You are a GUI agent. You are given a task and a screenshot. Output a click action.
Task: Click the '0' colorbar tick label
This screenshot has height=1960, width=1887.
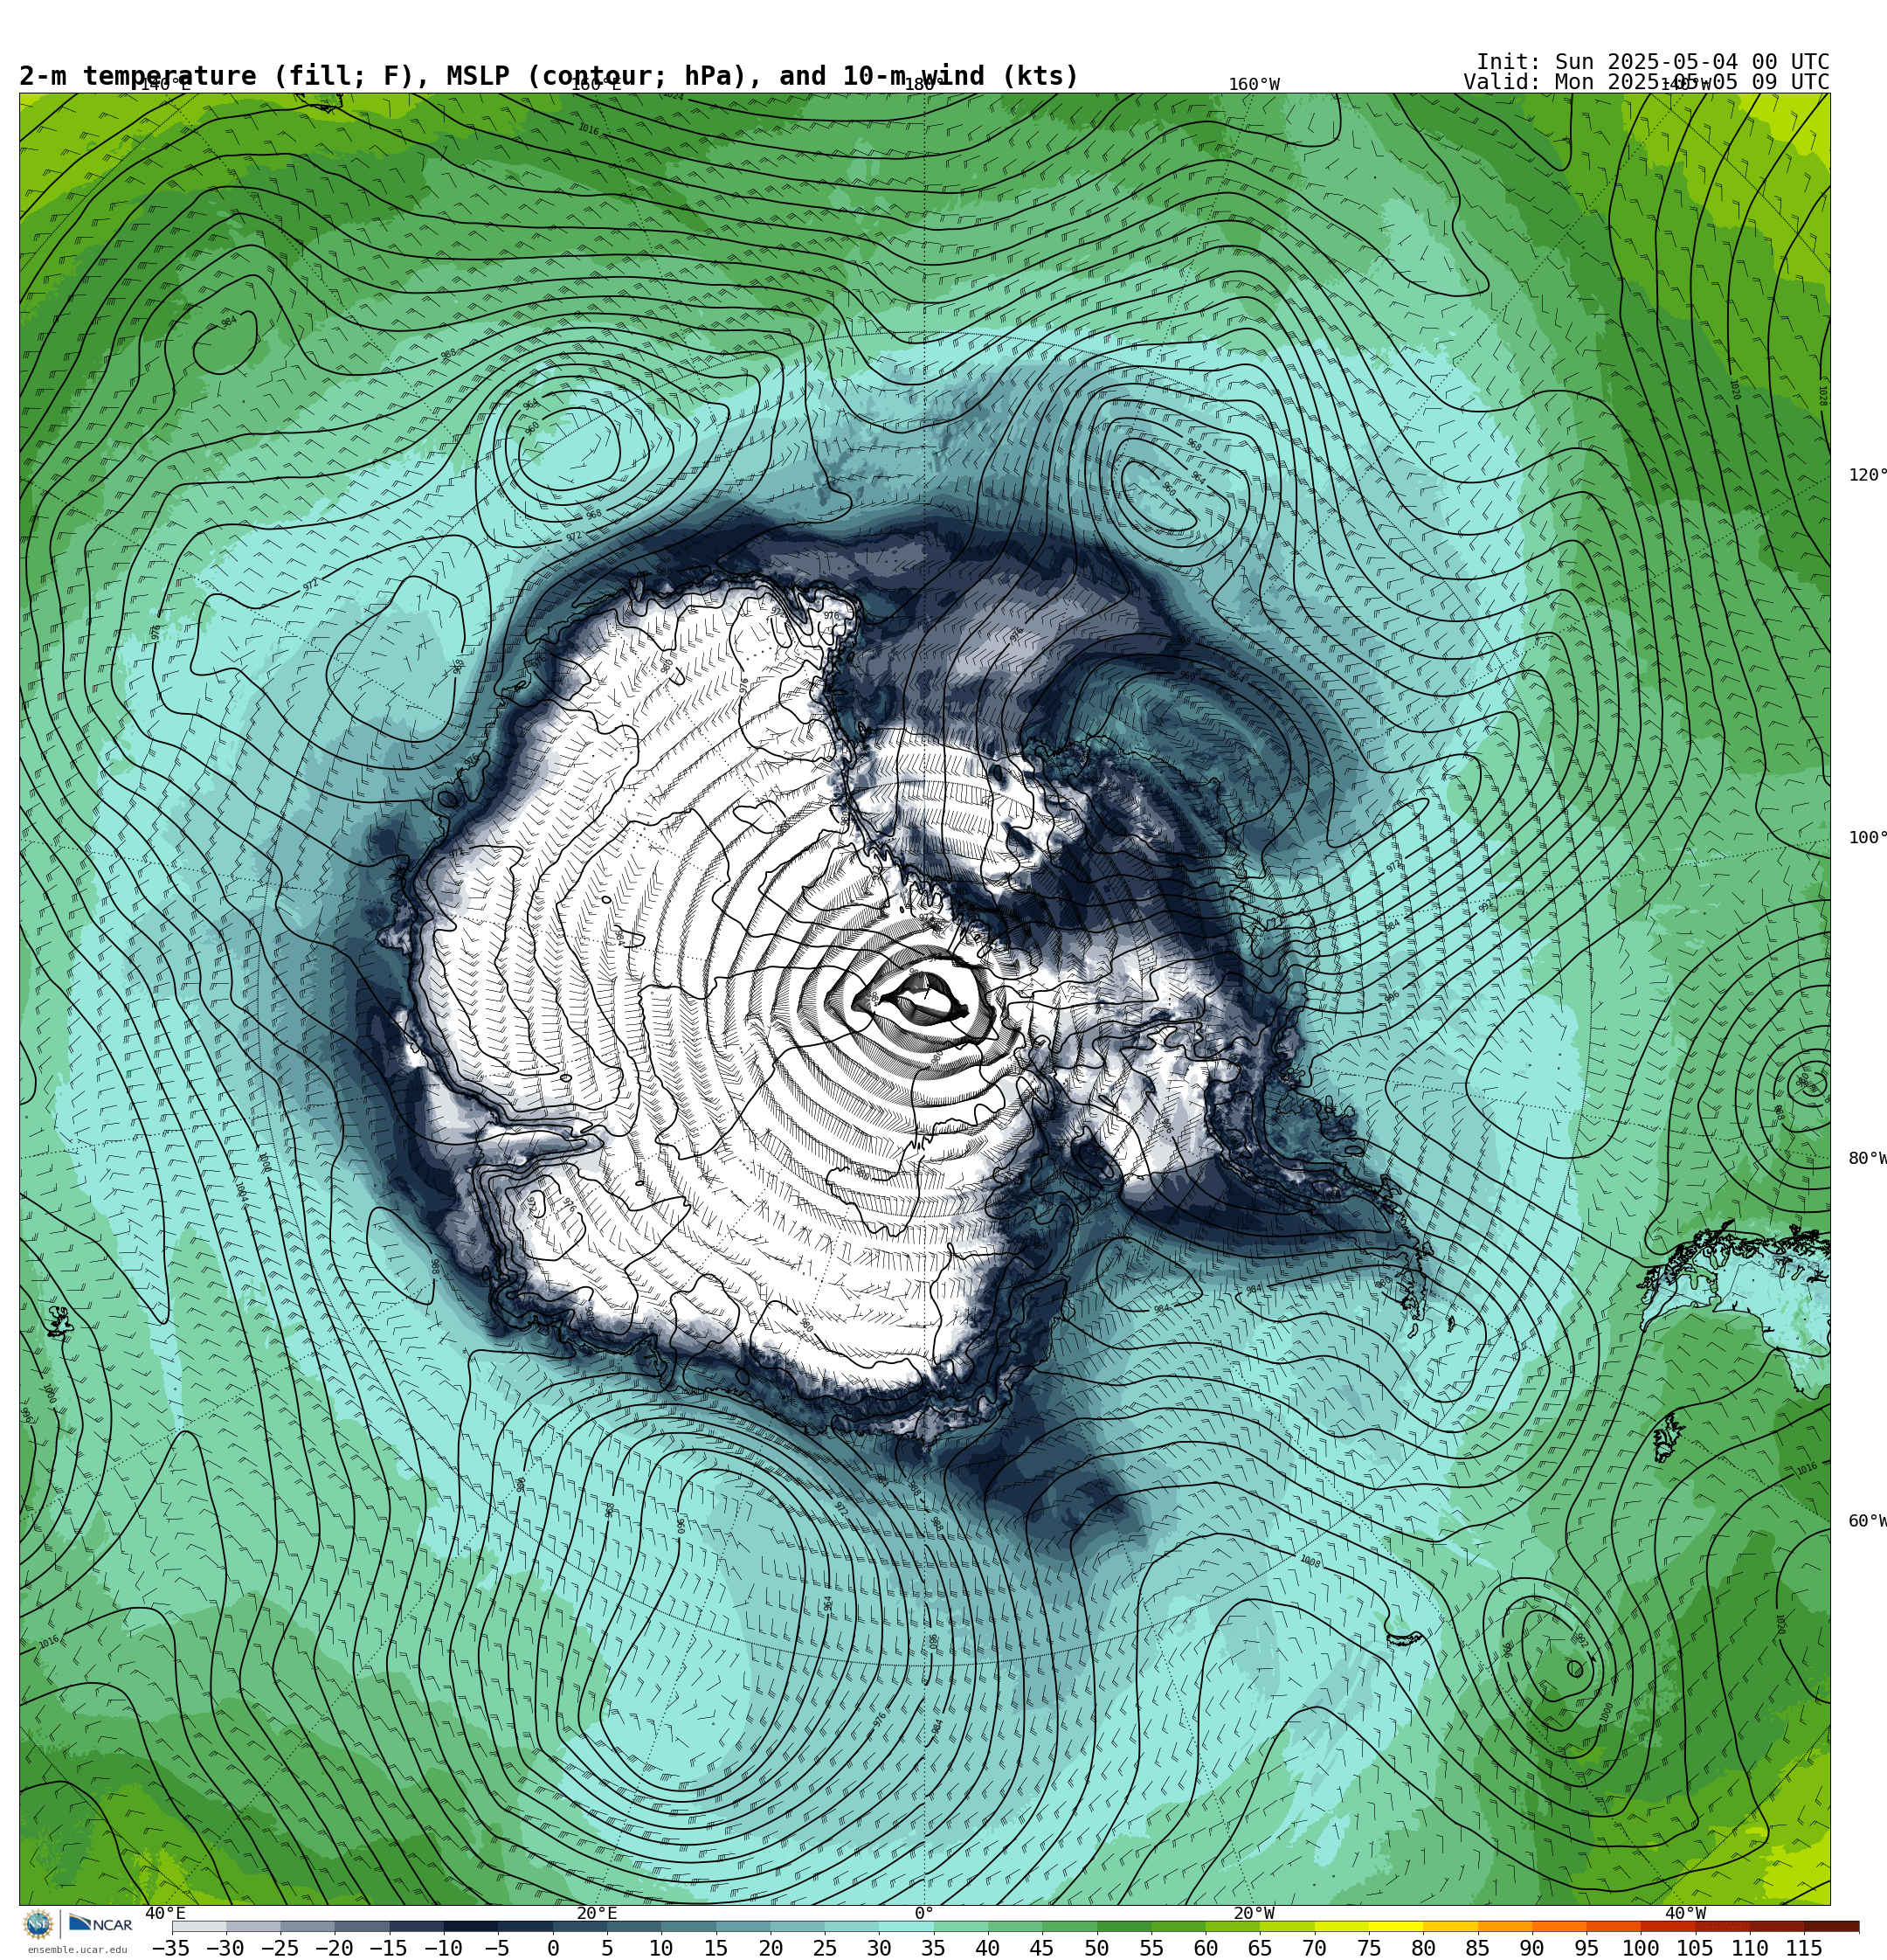(553, 1948)
